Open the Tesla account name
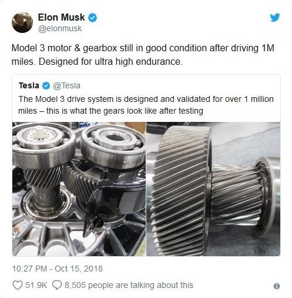292x298 pixels. point(29,85)
